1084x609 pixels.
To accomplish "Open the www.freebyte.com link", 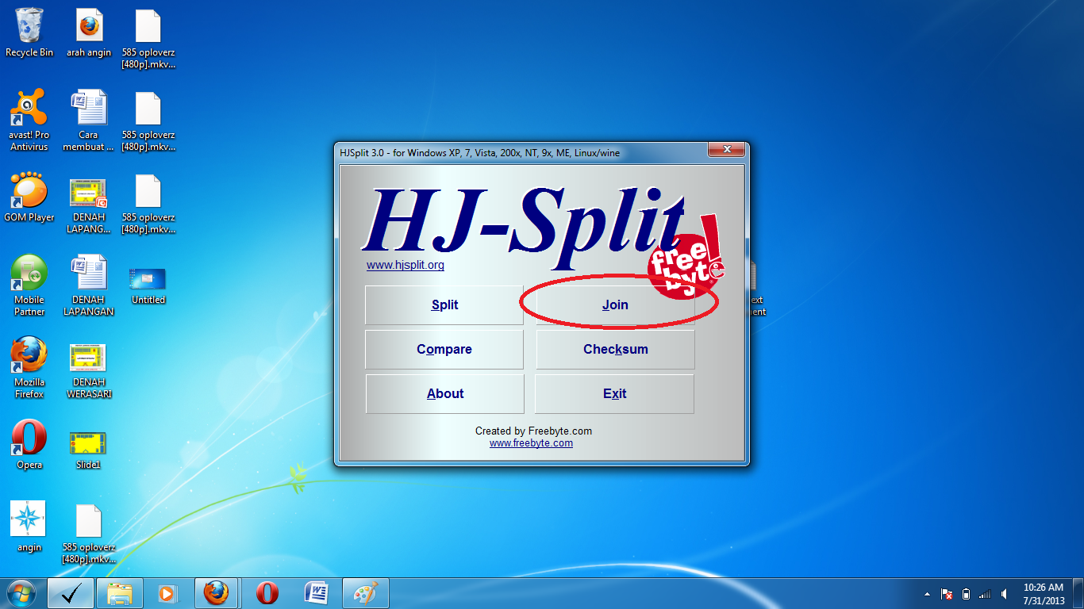I will point(531,443).
